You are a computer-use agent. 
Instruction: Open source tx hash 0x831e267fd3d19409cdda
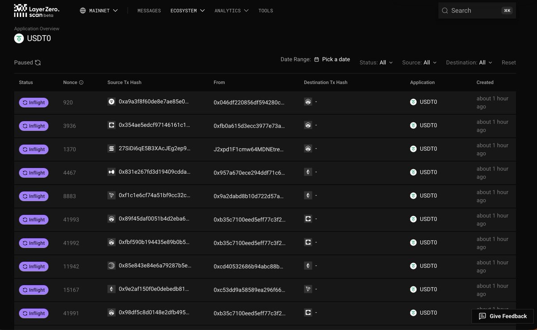tap(154, 172)
